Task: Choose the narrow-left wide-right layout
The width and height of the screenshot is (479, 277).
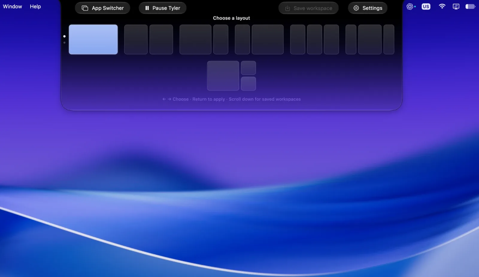Action: click(259, 39)
